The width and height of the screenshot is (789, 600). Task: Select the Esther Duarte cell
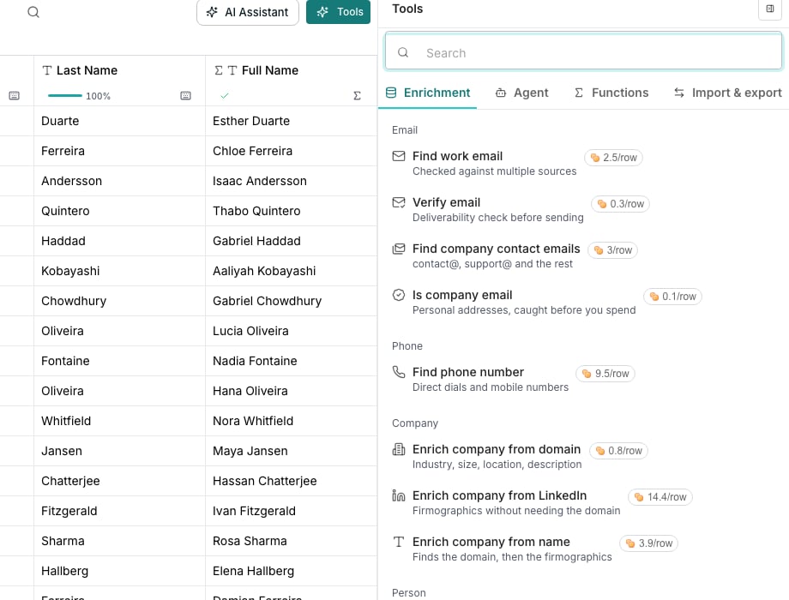(x=291, y=121)
